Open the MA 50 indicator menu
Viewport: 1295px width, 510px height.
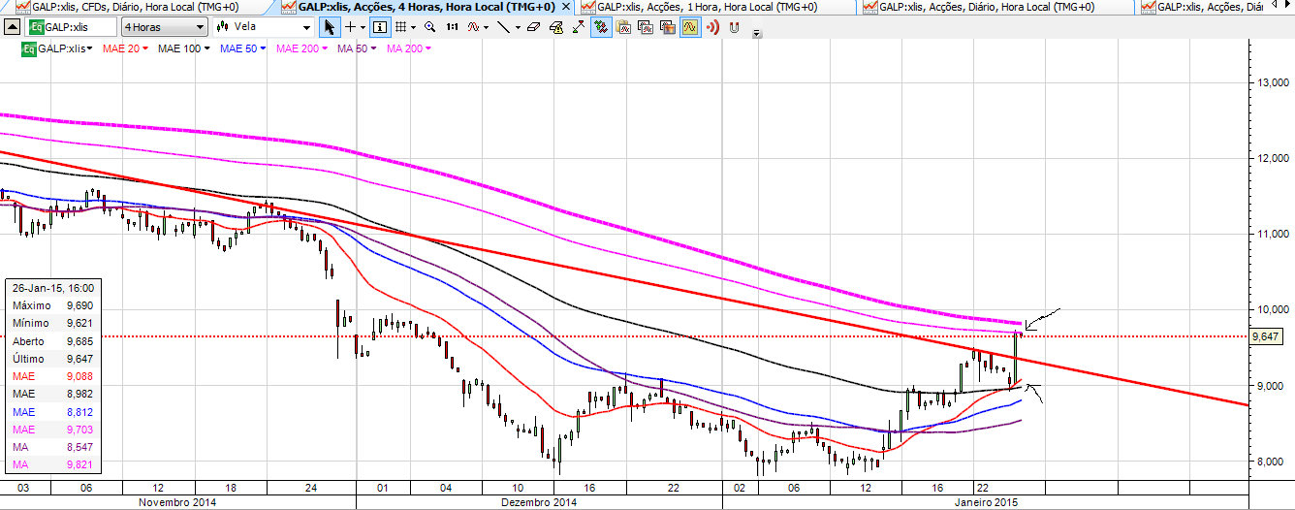click(358, 48)
